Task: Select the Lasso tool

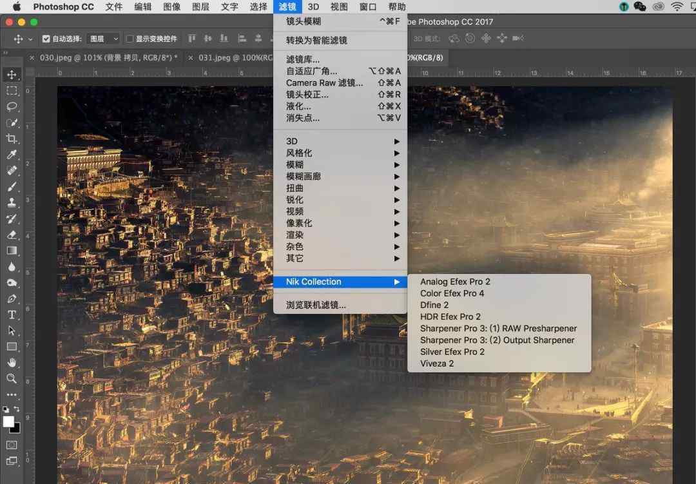Action: coord(12,106)
